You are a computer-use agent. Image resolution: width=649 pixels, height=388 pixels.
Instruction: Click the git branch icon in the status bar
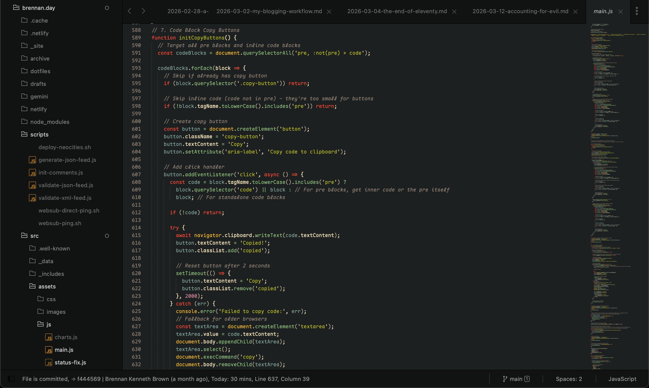(x=505, y=379)
